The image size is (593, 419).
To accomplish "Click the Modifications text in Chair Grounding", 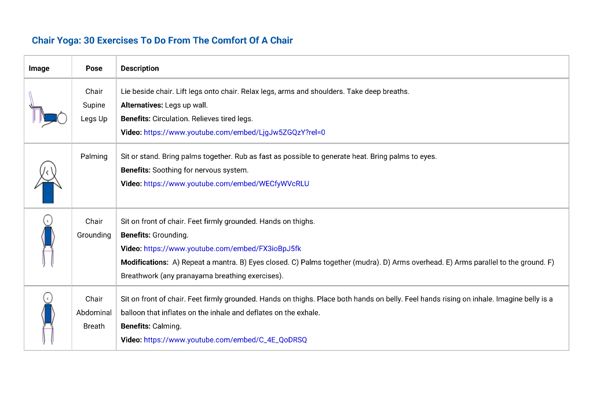I will coord(338,269).
